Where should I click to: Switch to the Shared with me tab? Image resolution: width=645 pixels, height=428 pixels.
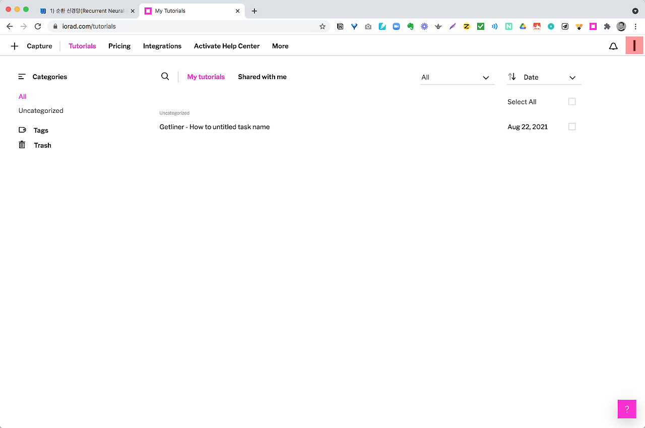(263, 77)
